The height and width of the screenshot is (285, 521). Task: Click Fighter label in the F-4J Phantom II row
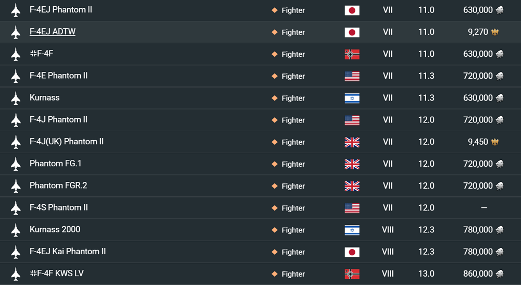point(293,120)
